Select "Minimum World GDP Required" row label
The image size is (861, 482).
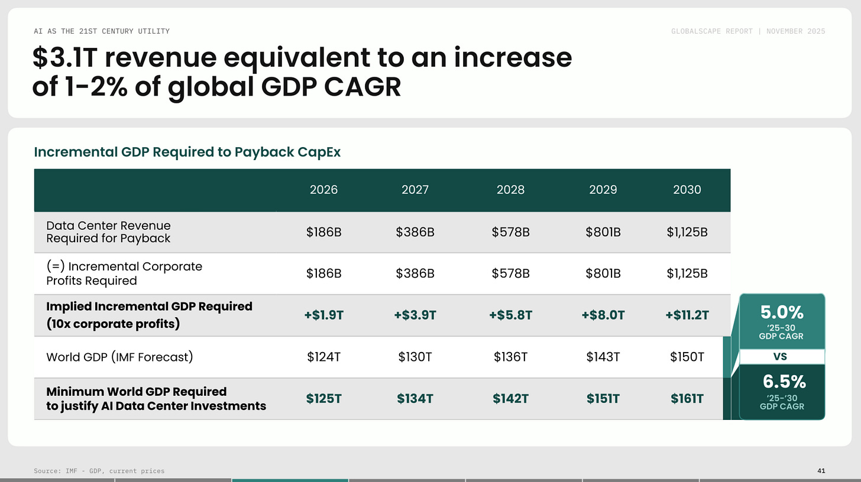tap(156, 399)
